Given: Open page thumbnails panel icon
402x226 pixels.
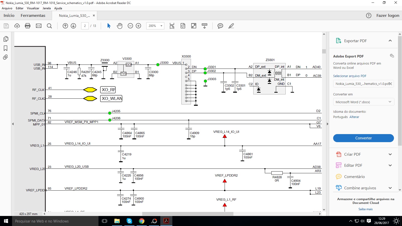Looking at the screenshot, I should (6, 39).
